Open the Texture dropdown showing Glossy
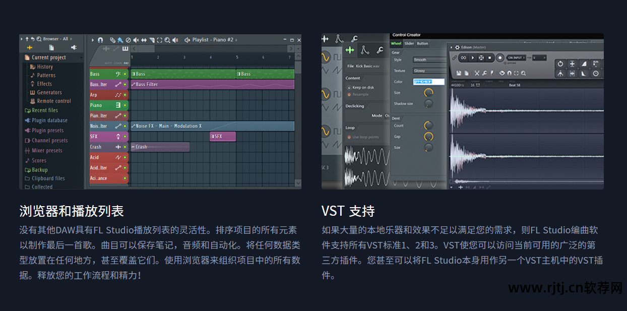627x311 pixels. tap(430, 71)
